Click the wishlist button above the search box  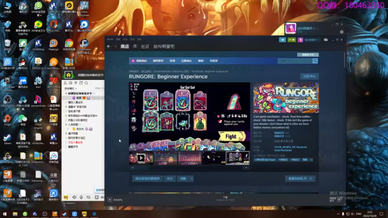[x=307, y=55]
